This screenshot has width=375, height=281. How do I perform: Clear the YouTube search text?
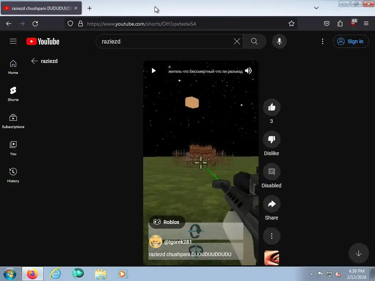tap(237, 41)
